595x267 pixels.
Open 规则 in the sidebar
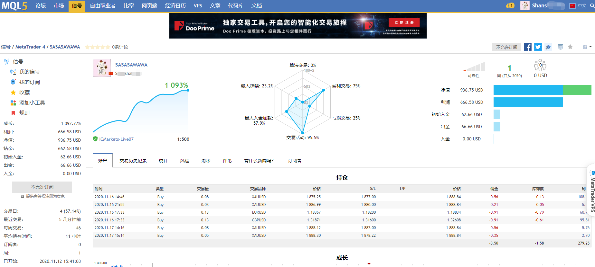pos(24,113)
